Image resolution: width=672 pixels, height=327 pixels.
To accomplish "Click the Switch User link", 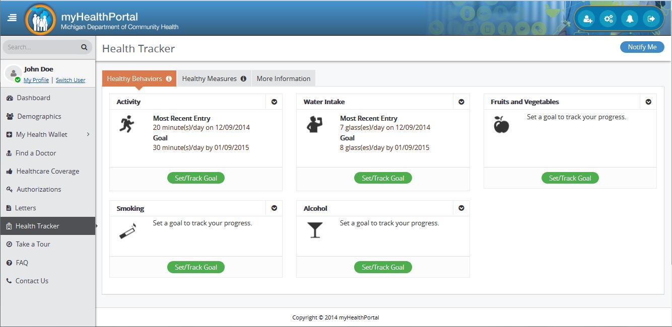I will (71, 80).
